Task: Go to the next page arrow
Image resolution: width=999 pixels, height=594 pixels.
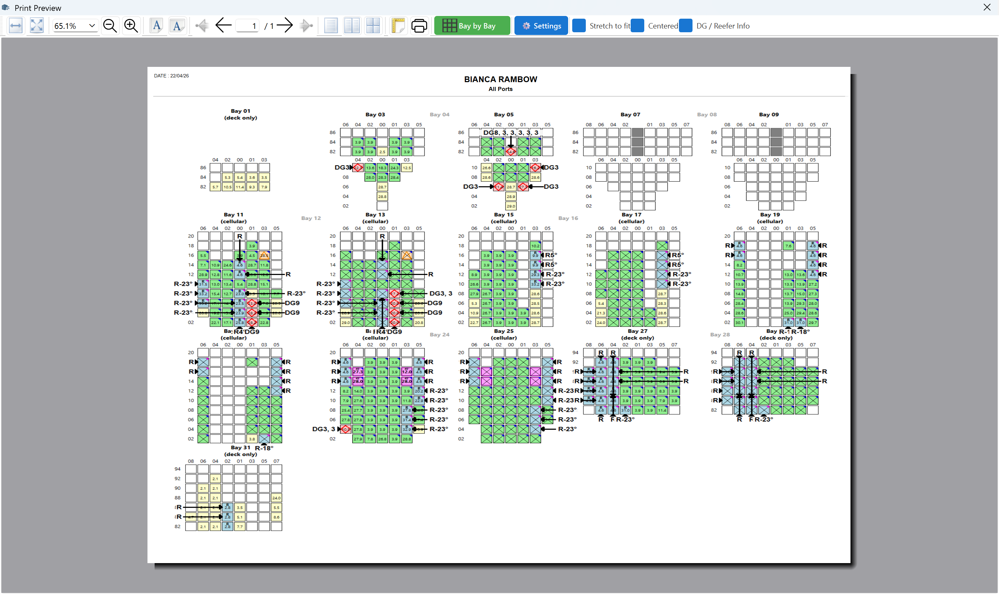Action: click(x=285, y=25)
